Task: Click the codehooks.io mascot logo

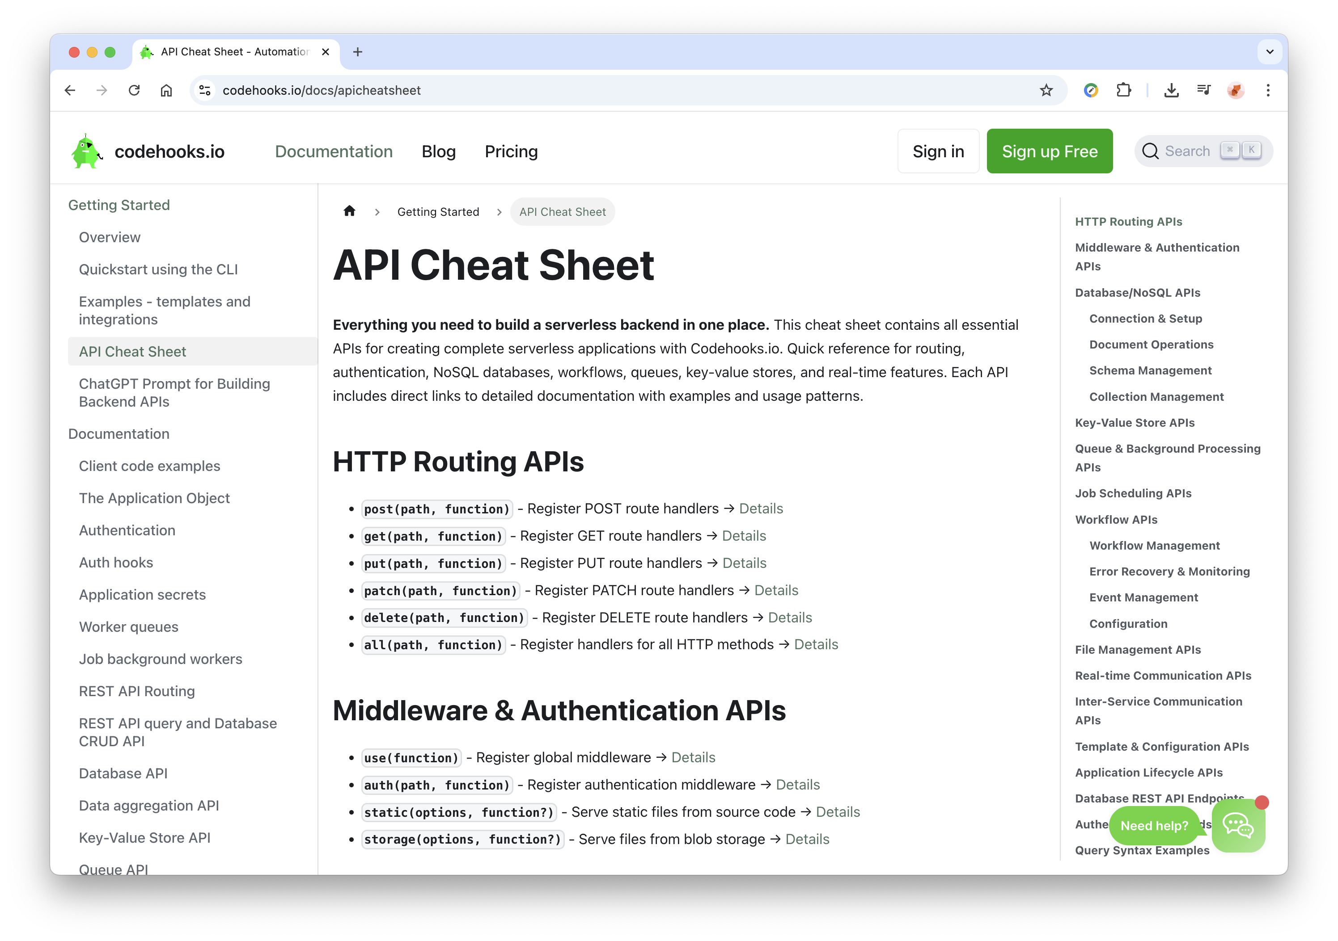Action: [x=86, y=151]
